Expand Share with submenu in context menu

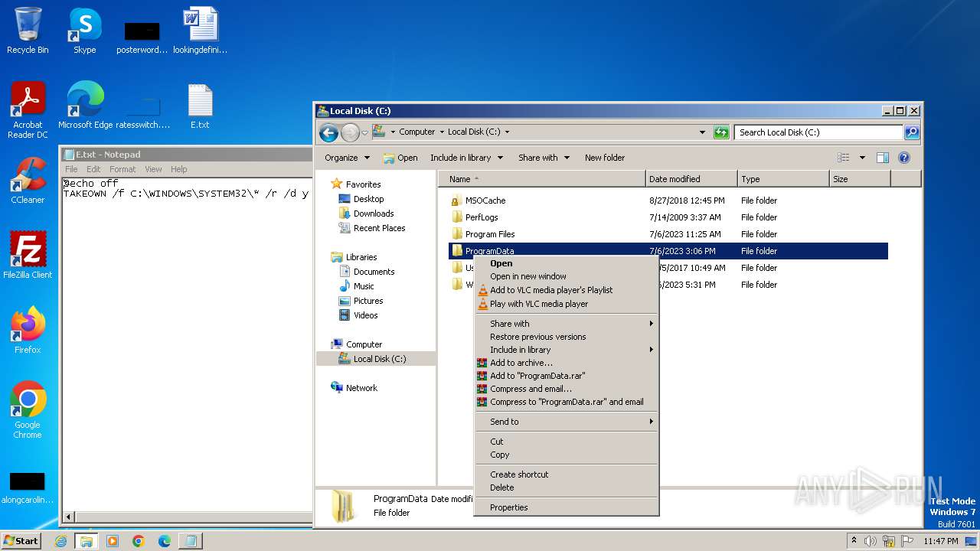(x=567, y=324)
